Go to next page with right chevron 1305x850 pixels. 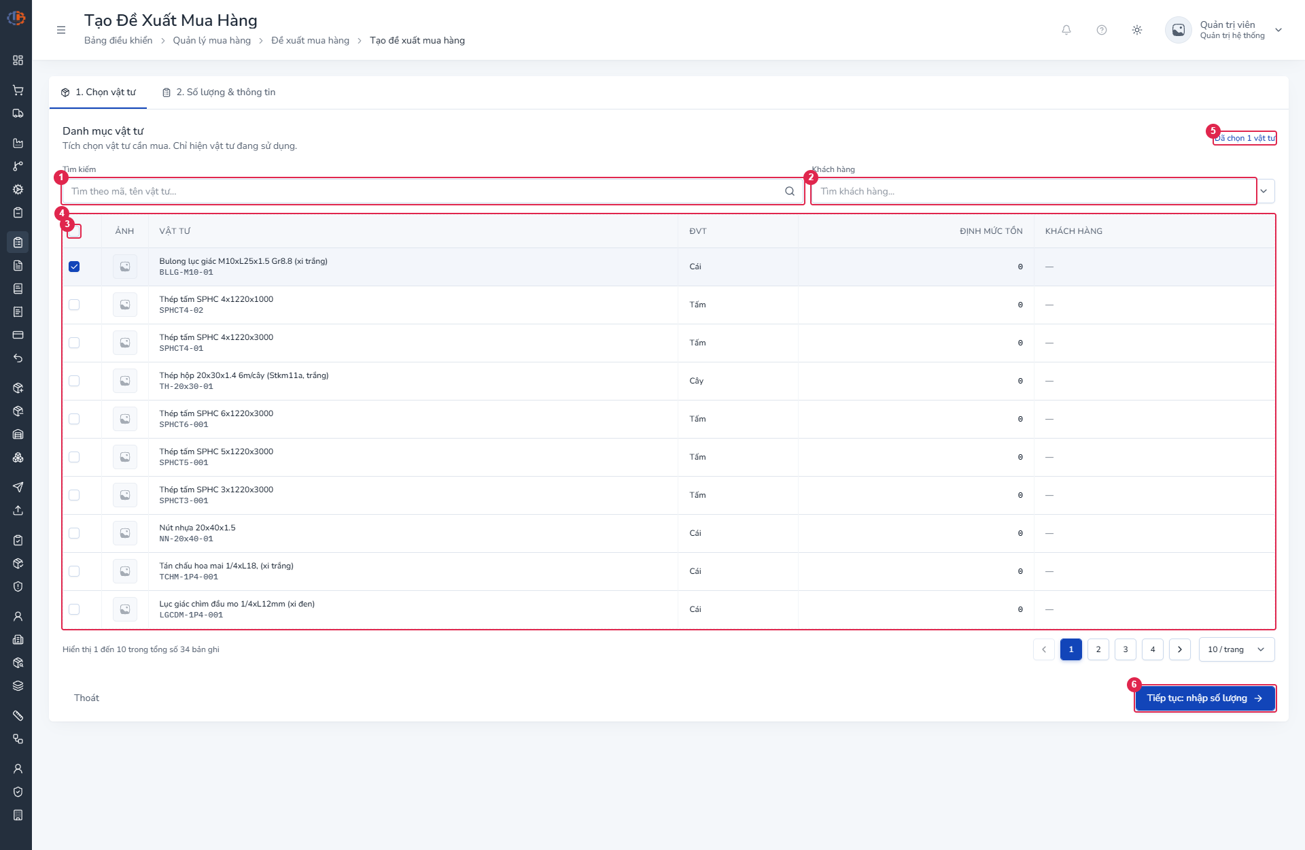coord(1180,649)
